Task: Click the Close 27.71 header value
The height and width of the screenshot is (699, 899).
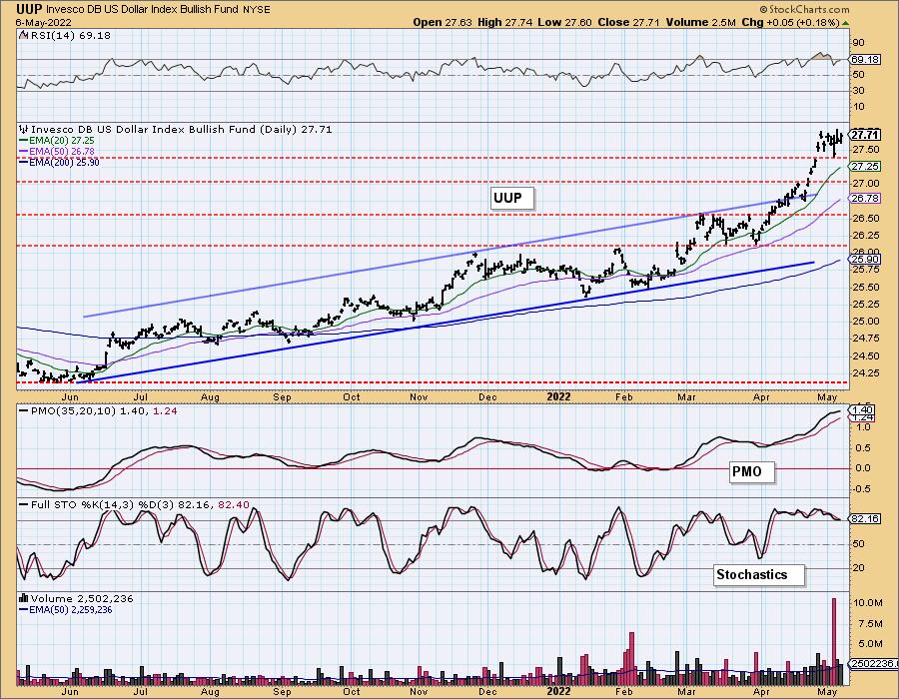Action: point(628,22)
